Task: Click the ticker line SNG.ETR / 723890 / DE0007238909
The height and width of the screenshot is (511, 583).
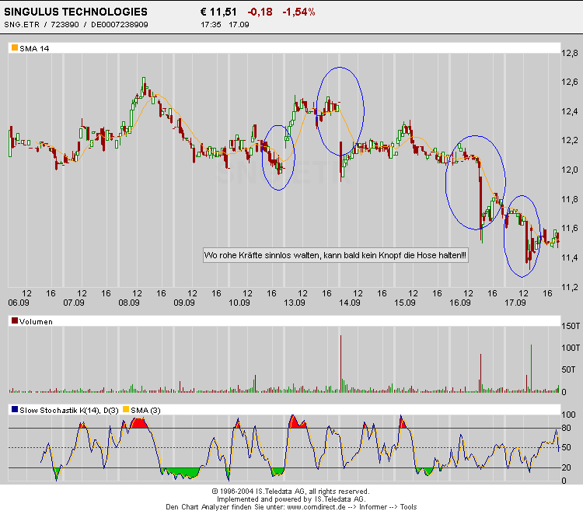Action: click(x=76, y=25)
